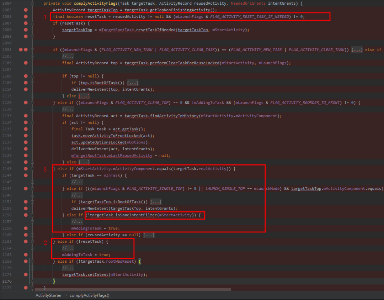Click the breakpoint marker on line 2156

point(26,215)
